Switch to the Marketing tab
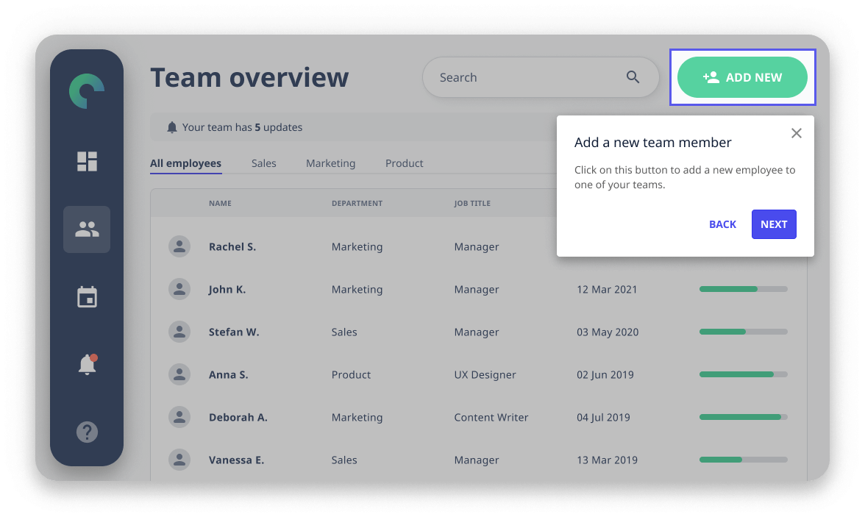The width and height of the screenshot is (865, 517). 330,163
